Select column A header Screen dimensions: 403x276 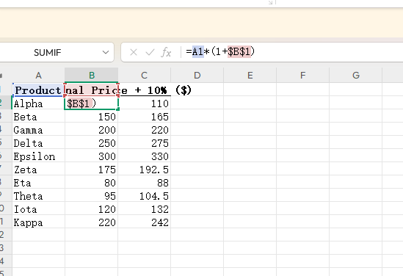tap(39, 76)
